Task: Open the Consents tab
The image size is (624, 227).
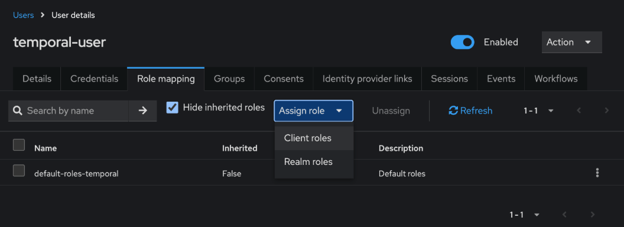Action: click(x=284, y=79)
